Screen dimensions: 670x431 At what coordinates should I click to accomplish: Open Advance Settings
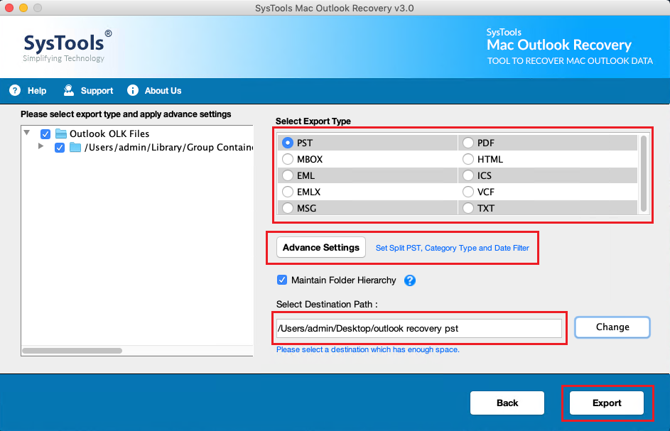pyautogui.click(x=321, y=247)
